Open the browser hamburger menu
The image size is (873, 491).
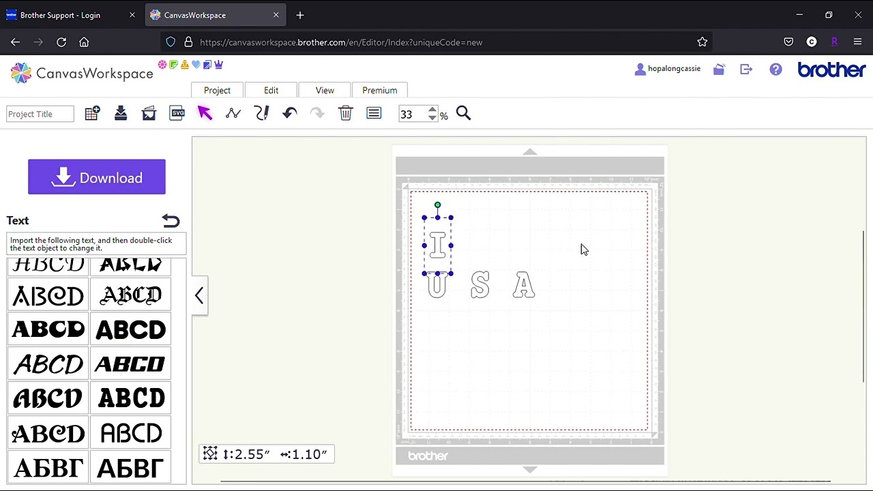click(x=858, y=42)
